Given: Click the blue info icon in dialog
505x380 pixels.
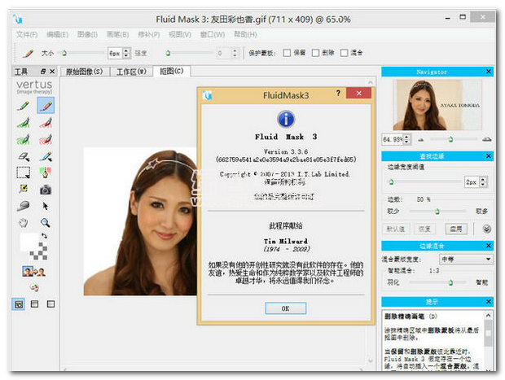Looking at the screenshot, I should [286, 119].
